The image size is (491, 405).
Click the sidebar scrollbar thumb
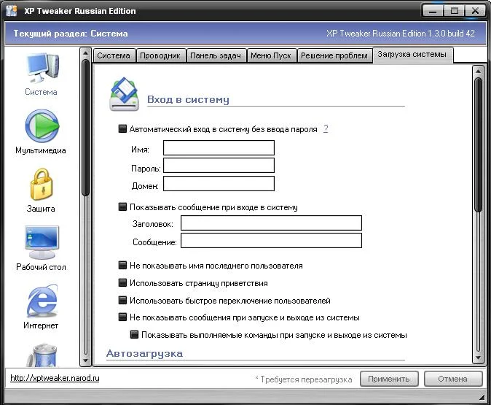point(85,128)
